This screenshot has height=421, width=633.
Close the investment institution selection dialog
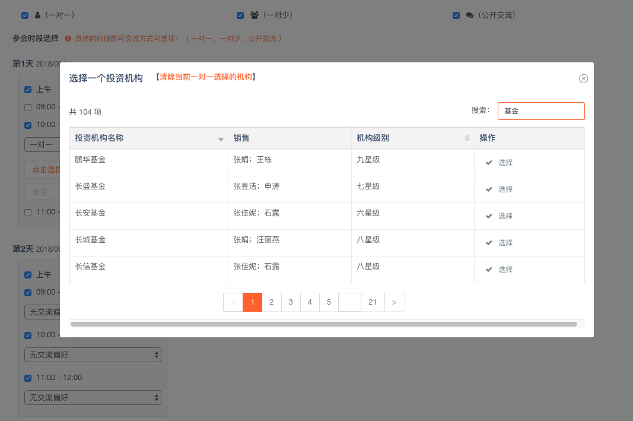(x=583, y=79)
